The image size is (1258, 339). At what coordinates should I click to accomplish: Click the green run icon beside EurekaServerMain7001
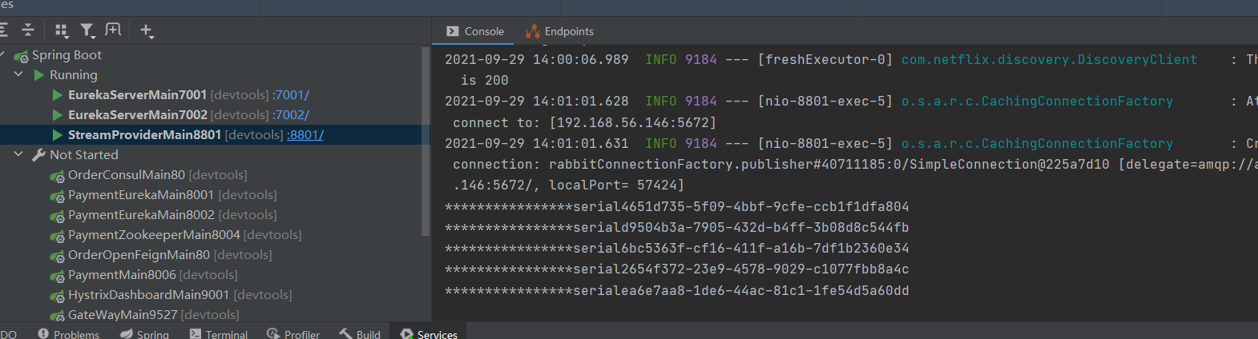point(58,95)
